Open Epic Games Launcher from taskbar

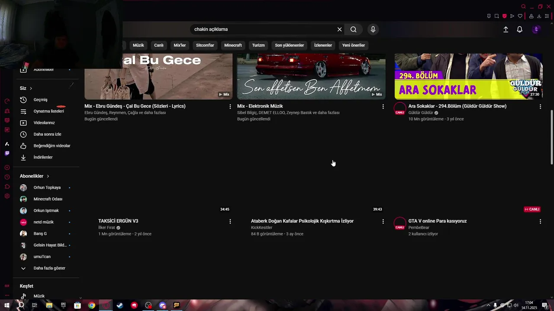[x=63, y=305]
